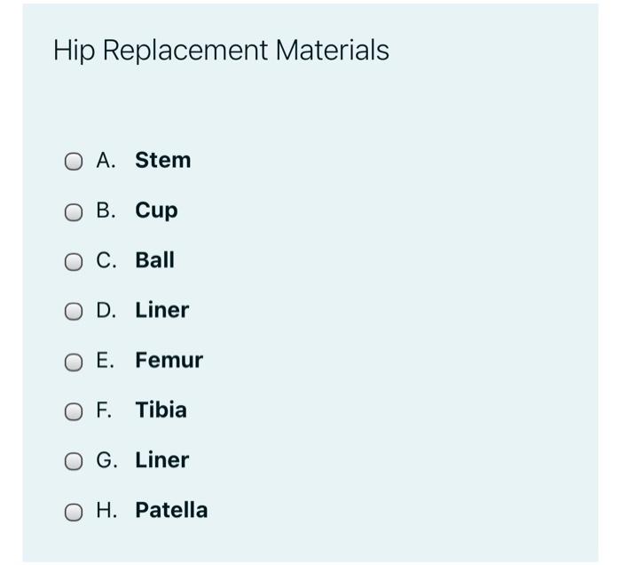Click the bold Cup answer text
Image resolution: width=621 pixels, height=565 pixels.
pos(156,211)
